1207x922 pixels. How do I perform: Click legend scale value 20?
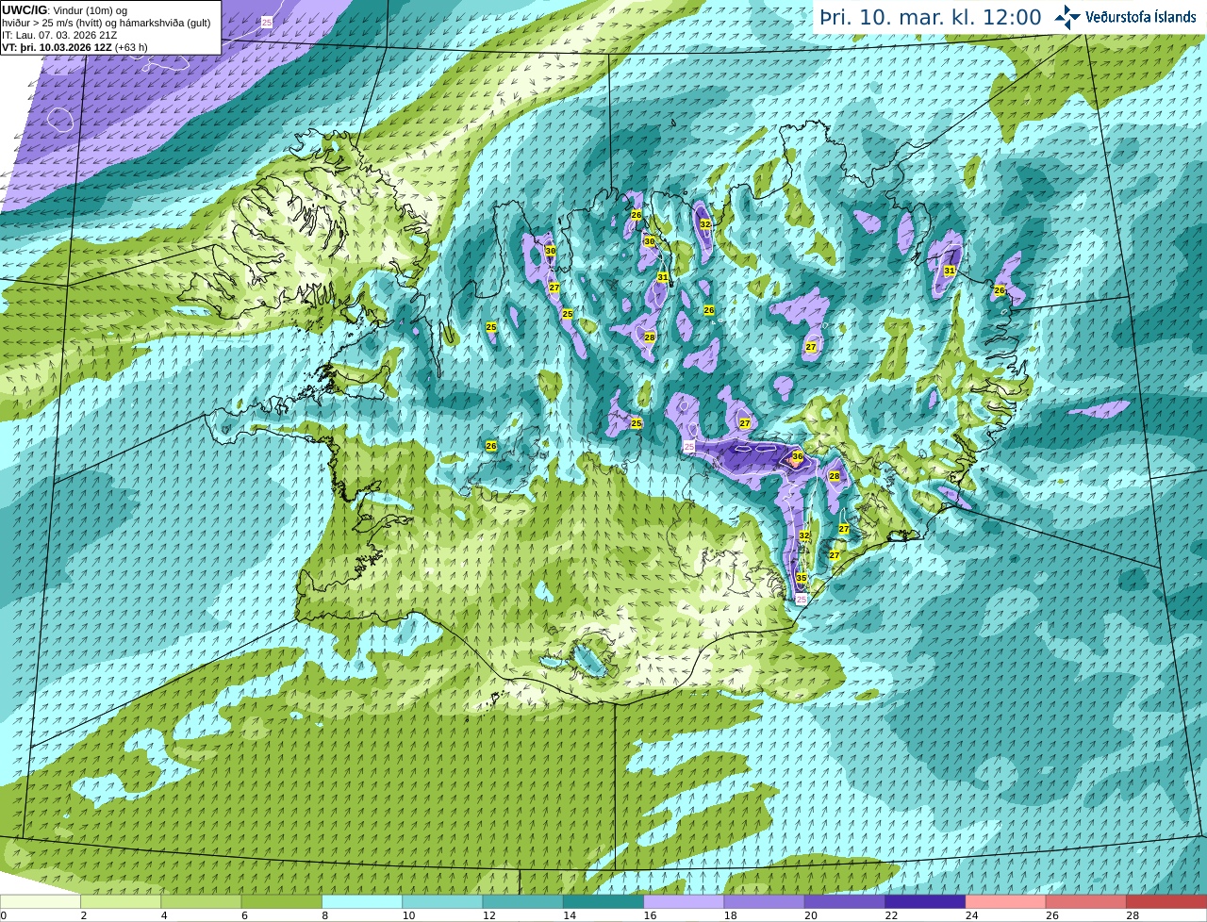[810, 915]
